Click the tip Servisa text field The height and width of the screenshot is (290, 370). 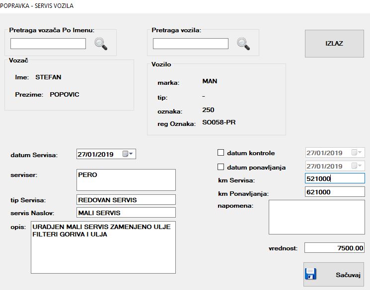point(126,200)
